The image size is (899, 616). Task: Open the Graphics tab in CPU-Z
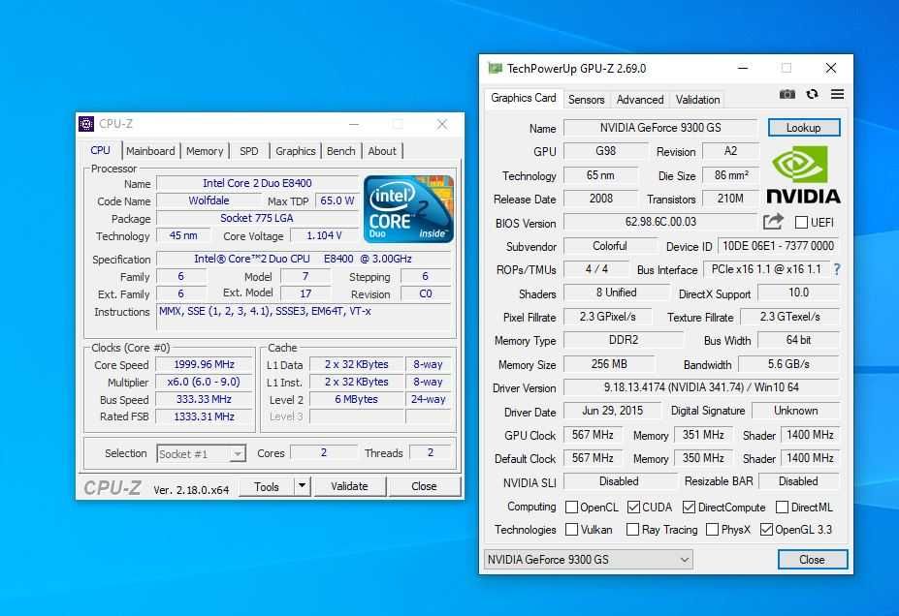[295, 151]
